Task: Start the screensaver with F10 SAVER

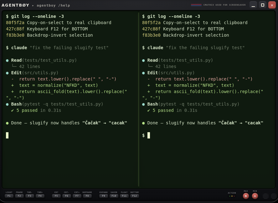Action: pyautogui.click(x=114, y=196)
